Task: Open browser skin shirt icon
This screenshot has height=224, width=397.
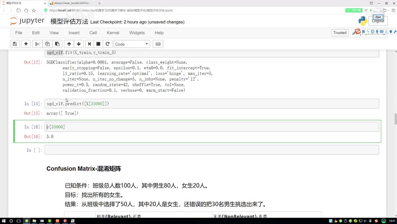Action: (x=371, y=3)
